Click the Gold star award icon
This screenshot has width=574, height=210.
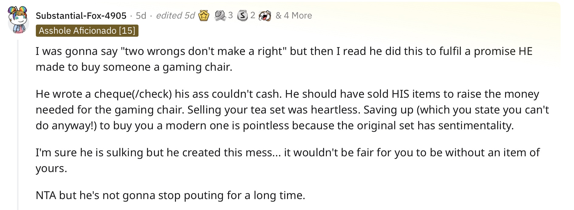pyautogui.click(x=204, y=15)
